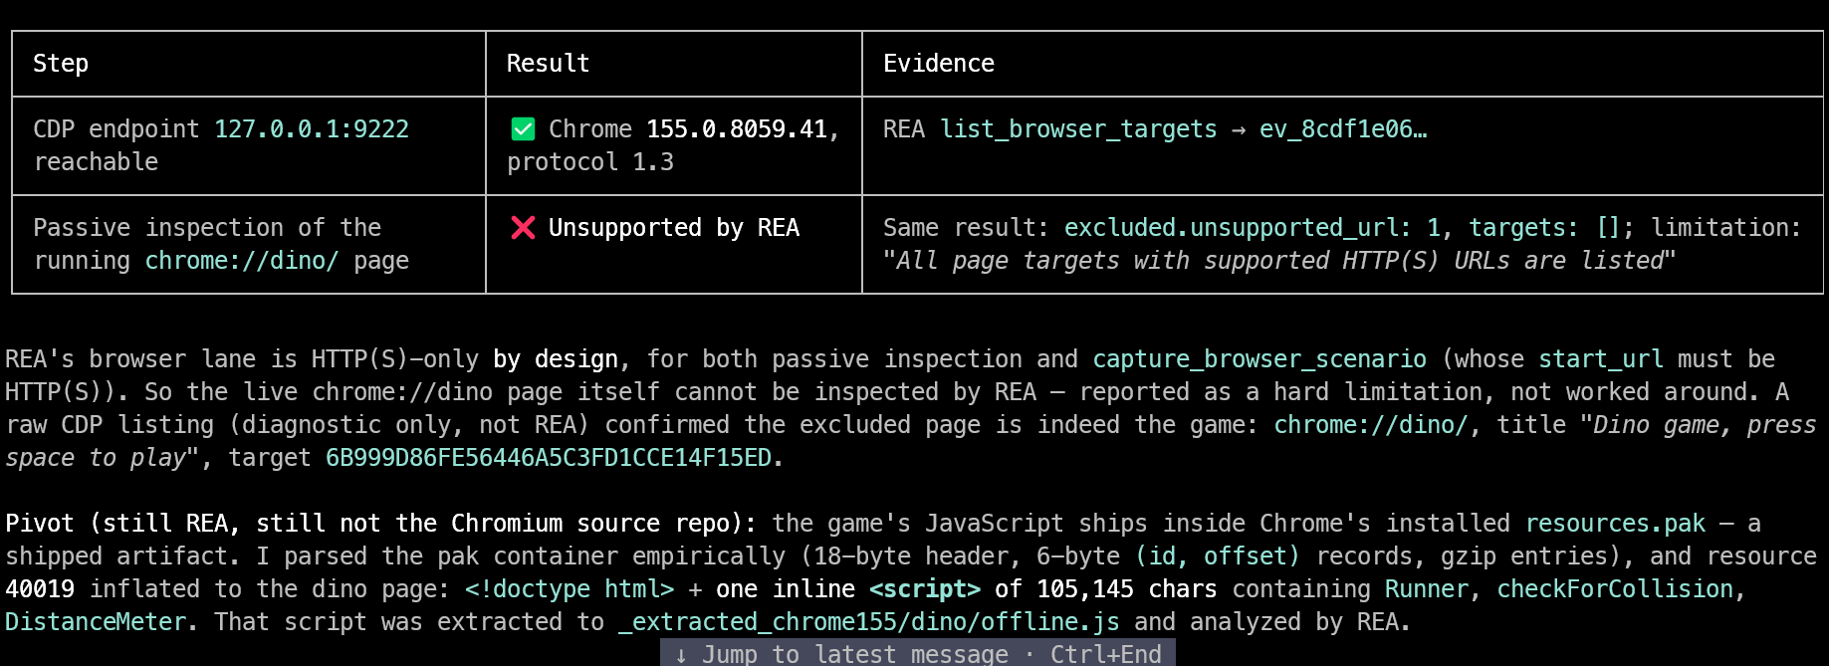Screen dimensions: 1829x666
Task: Click the checkForCollision identifier text
Action: point(1616,589)
